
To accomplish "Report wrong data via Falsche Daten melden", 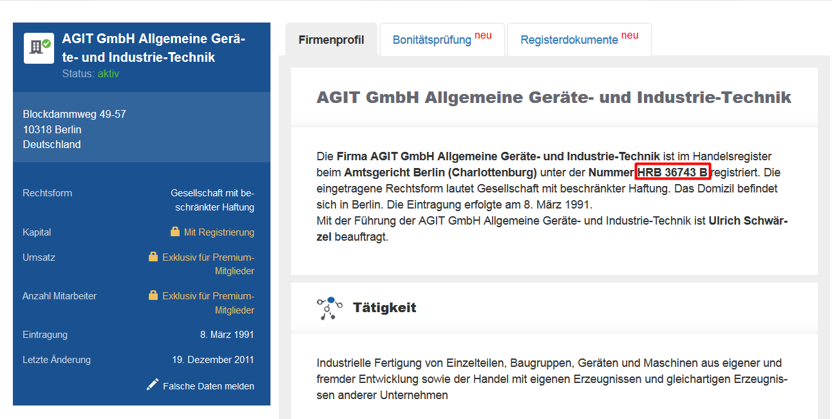I will pos(209,386).
